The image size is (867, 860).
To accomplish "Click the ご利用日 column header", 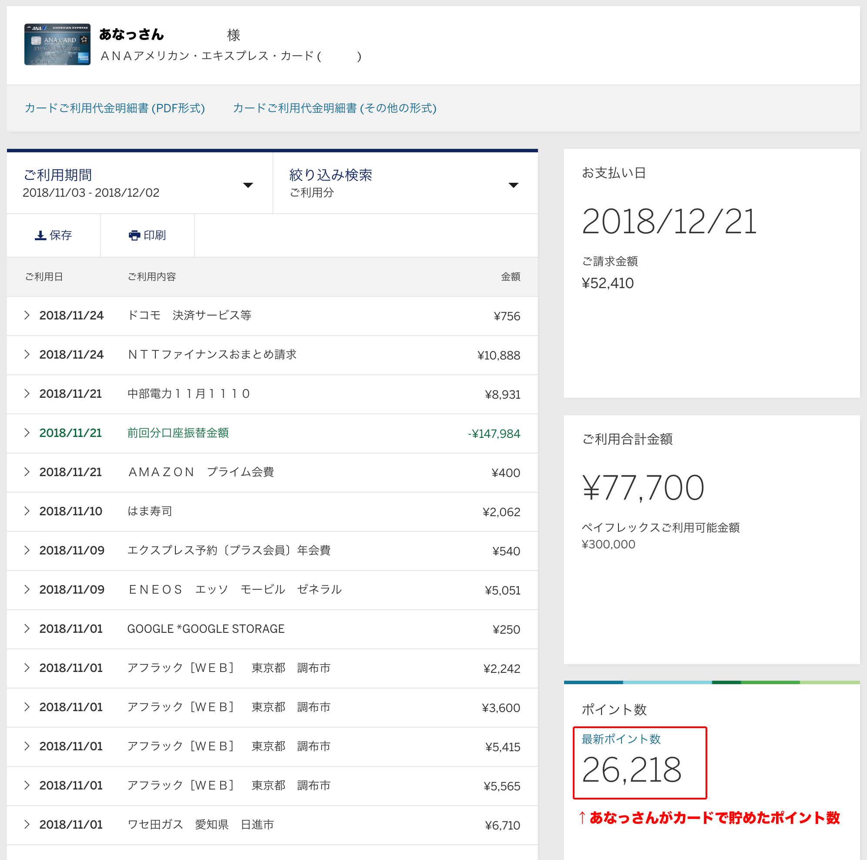I will 44,276.
